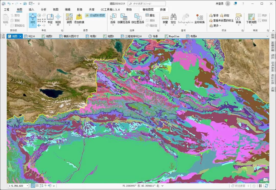Toggle the north arrow rotation icon in status bar
The width and height of the screenshot is (276, 190).
[50, 186]
